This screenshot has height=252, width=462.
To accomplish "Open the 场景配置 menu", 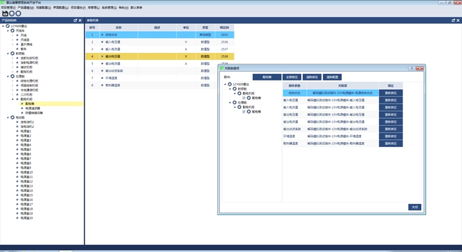I will (x=44, y=8).
